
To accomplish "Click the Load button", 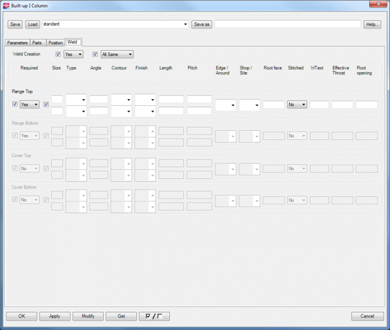I will click(33, 25).
